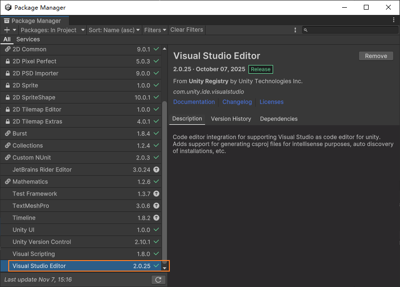Click the update arrow icon on Test Framework
This screenshot has width=400, height=287.
tap(156, 194)
